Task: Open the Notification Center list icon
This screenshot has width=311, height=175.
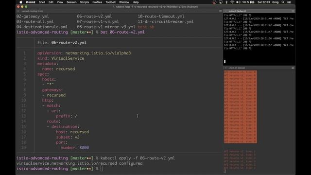Action: pyautogui.click(x=289, y=2)
